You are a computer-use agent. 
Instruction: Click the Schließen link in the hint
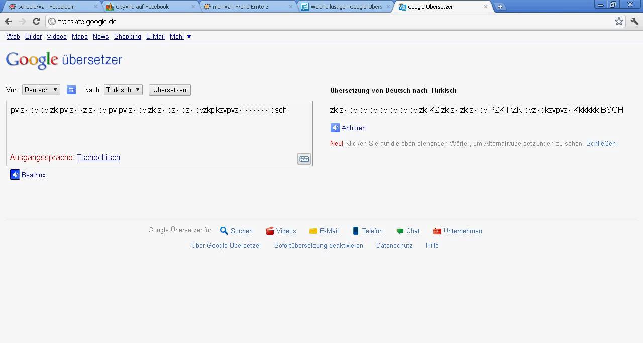point(601,143)
